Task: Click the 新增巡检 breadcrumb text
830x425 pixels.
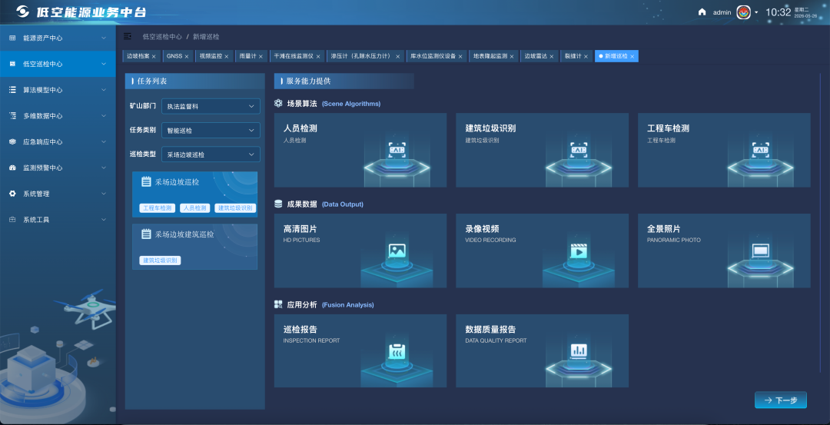Action: tap(206, 37)
